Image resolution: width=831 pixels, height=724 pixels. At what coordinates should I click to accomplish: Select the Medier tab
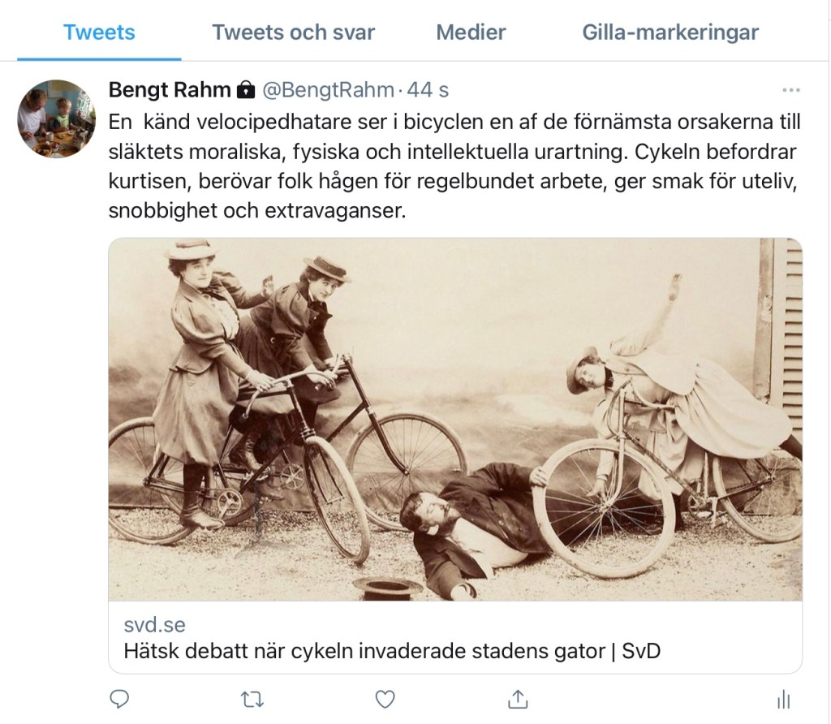[471, 32]
